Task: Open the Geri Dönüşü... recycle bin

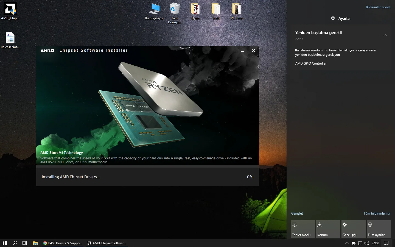Action: point(175,13)
